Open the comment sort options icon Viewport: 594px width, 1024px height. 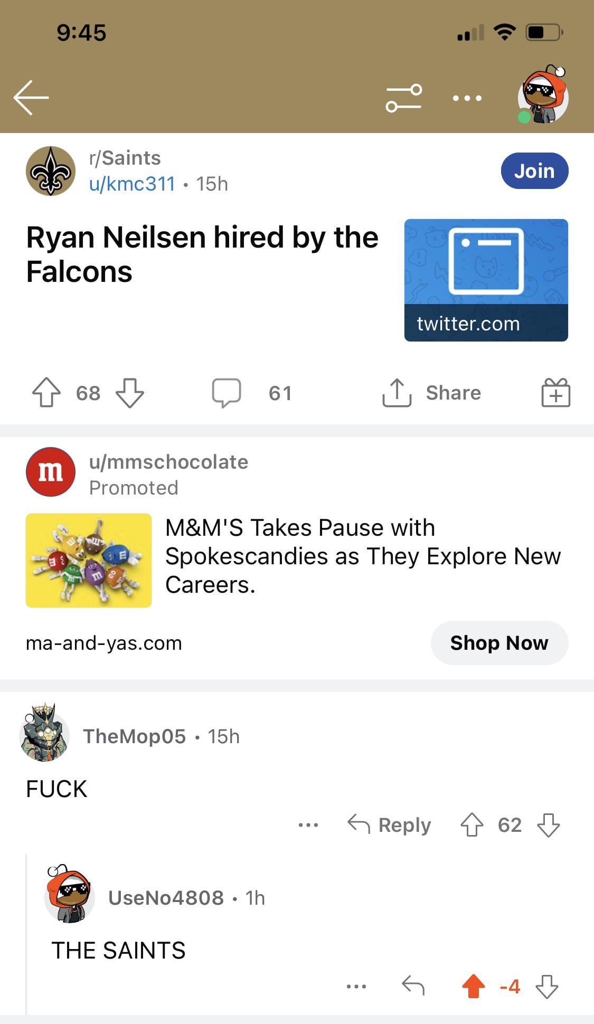404,98
